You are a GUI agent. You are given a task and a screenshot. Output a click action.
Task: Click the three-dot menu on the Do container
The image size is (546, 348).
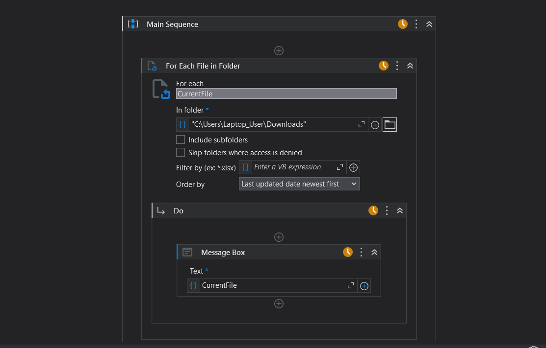click(387, 210)
